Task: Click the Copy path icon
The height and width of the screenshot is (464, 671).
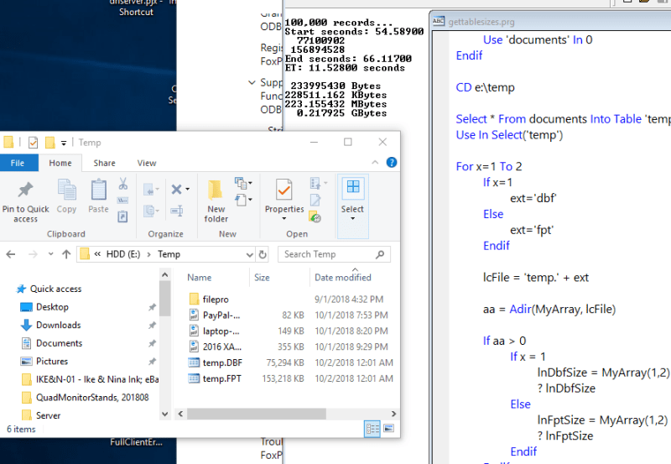Action: (122, 201)
